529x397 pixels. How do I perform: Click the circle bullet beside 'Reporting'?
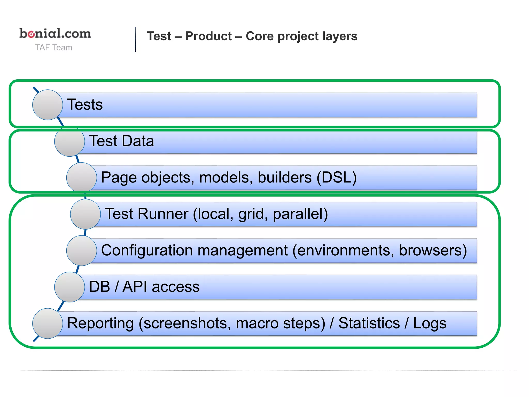point(48,323)
